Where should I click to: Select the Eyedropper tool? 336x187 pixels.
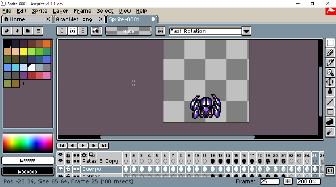330,63
